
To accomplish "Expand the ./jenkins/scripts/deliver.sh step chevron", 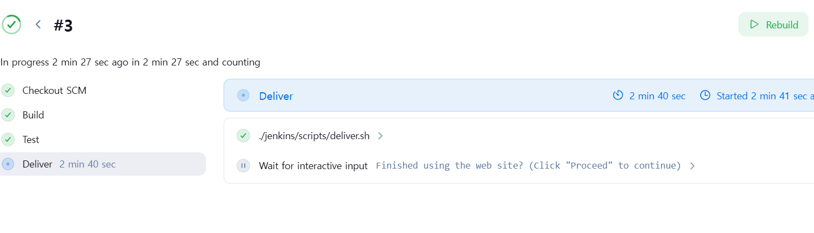I will click(380, 136).
